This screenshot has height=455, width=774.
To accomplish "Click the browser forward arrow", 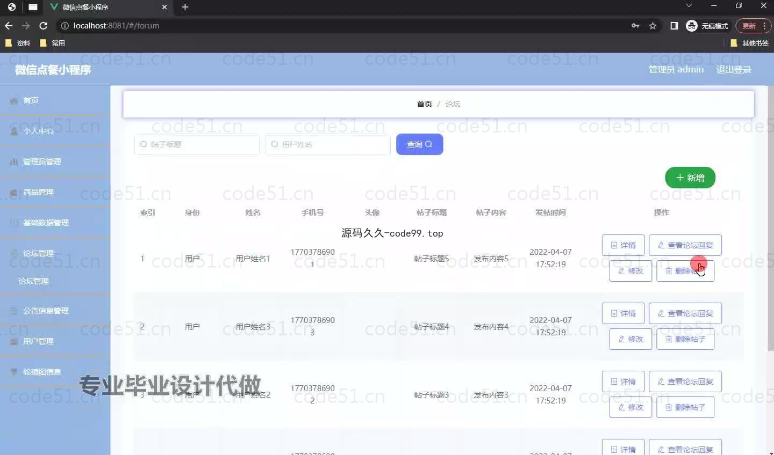I will [26, 26].
